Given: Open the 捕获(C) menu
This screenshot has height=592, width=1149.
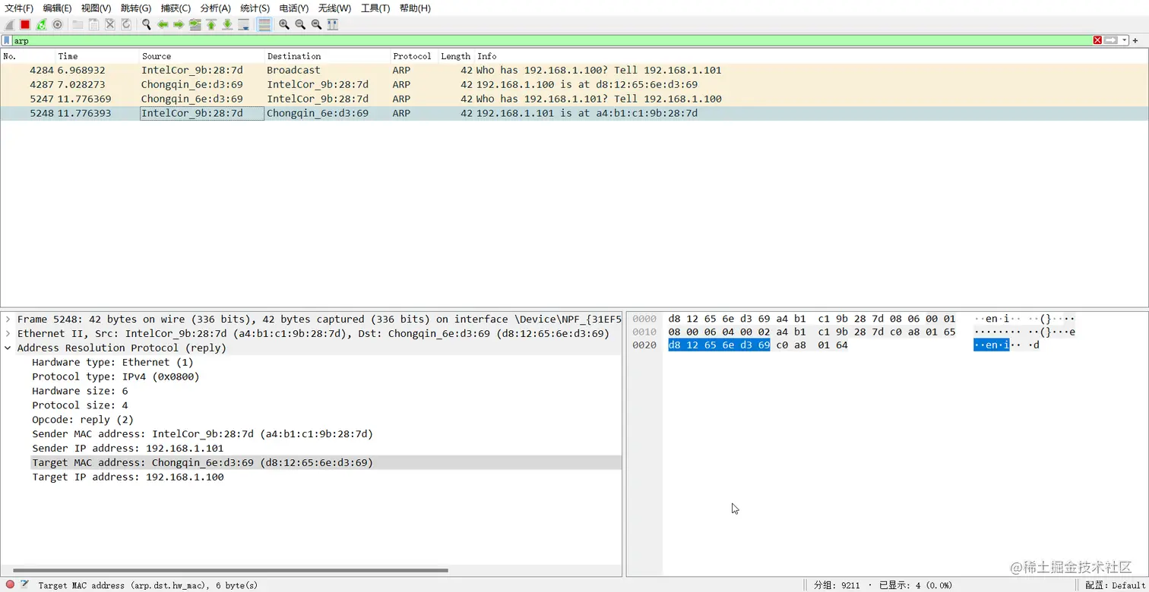Looking at the screenshot, I should [x=176, y=8].
